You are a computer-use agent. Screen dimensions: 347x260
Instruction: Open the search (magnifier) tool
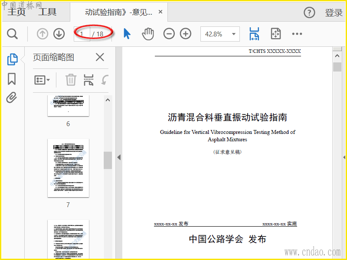[12, 34]
